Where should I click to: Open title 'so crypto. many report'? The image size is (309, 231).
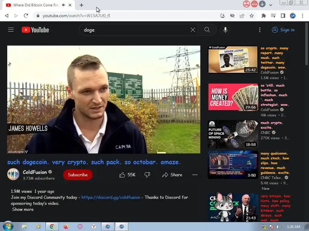pyautogui.click(x=275, y=58)
